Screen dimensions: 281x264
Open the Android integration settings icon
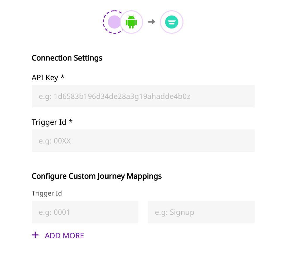pos(131,22)
